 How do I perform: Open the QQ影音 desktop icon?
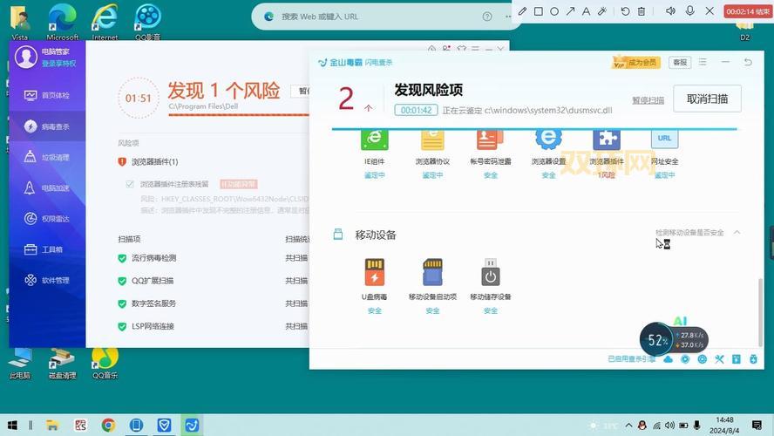point(147,22)
